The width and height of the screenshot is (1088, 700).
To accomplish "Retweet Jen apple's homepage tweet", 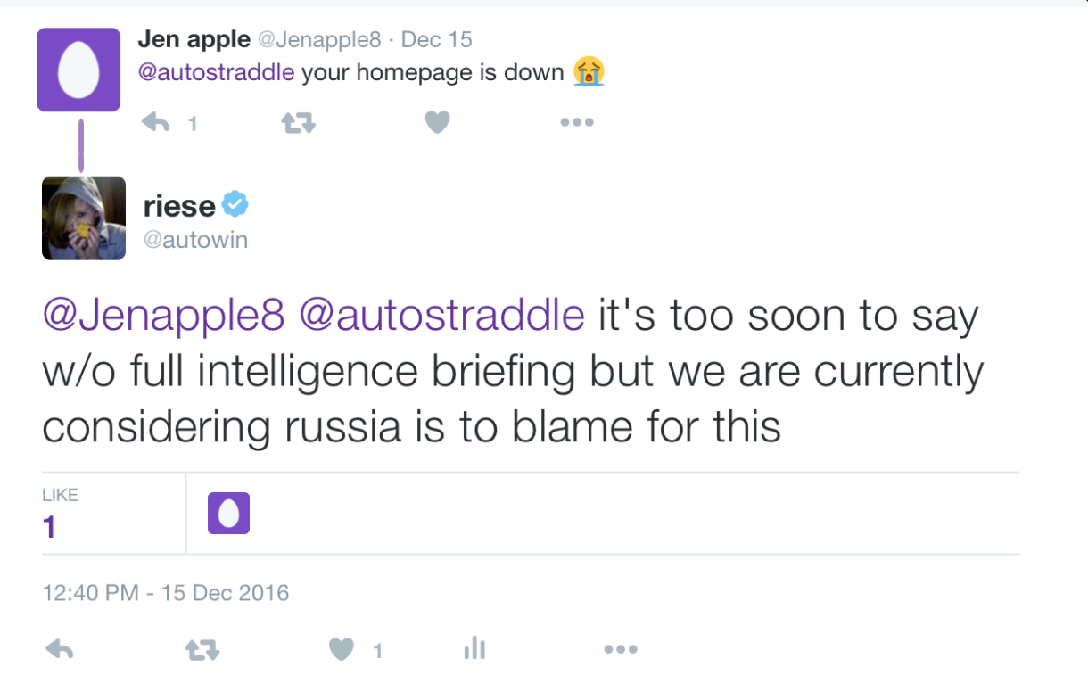I will [x=298, y=123].
